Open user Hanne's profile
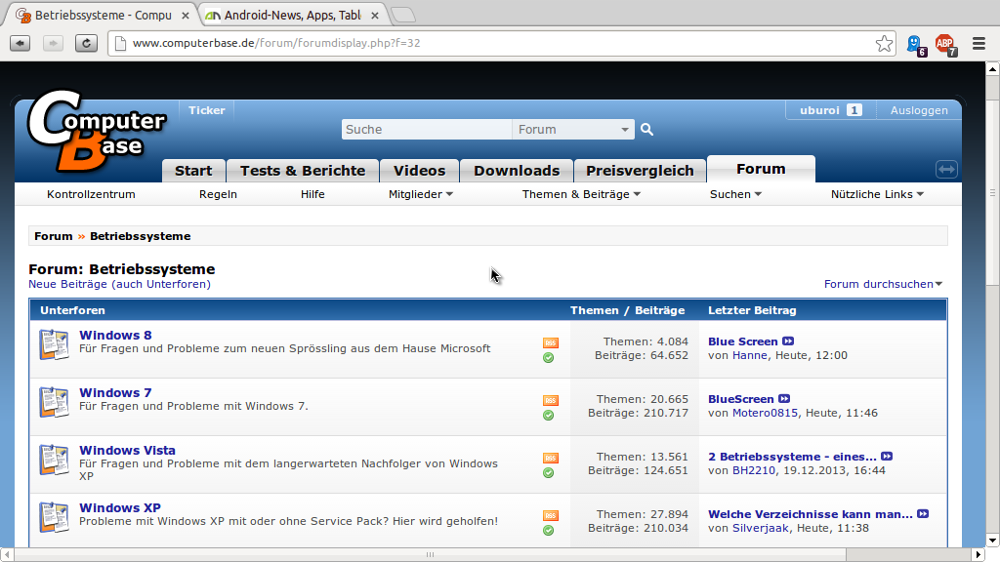The image size is (1000, 562). (x=749, y=355)
